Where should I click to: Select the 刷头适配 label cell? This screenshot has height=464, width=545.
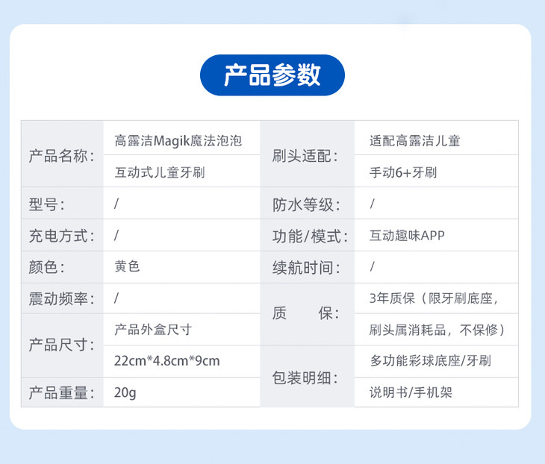(305, 156)
